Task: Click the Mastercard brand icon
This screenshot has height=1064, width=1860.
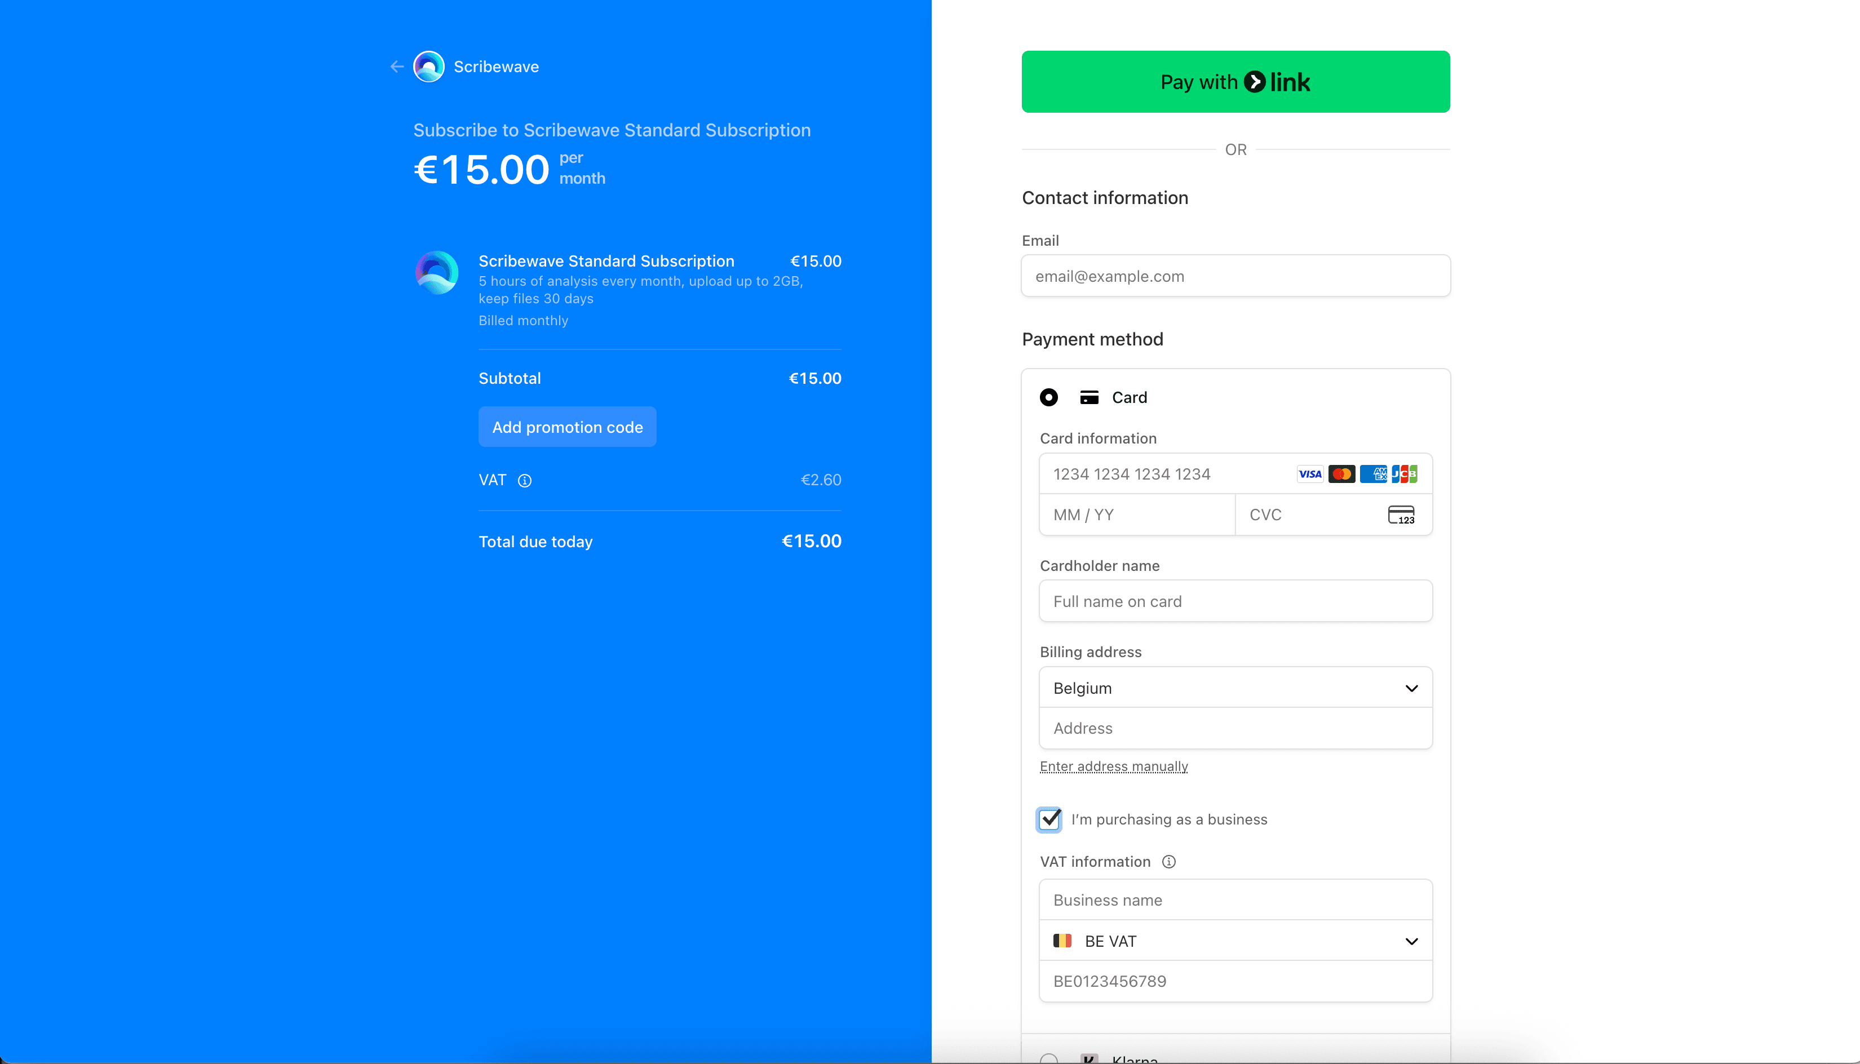Action: pyautogui.click(x=1342, y=473)
